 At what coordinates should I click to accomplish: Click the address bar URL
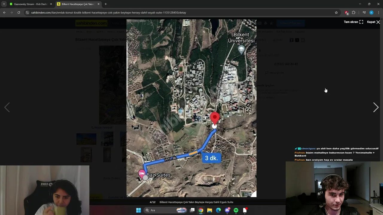109,13
